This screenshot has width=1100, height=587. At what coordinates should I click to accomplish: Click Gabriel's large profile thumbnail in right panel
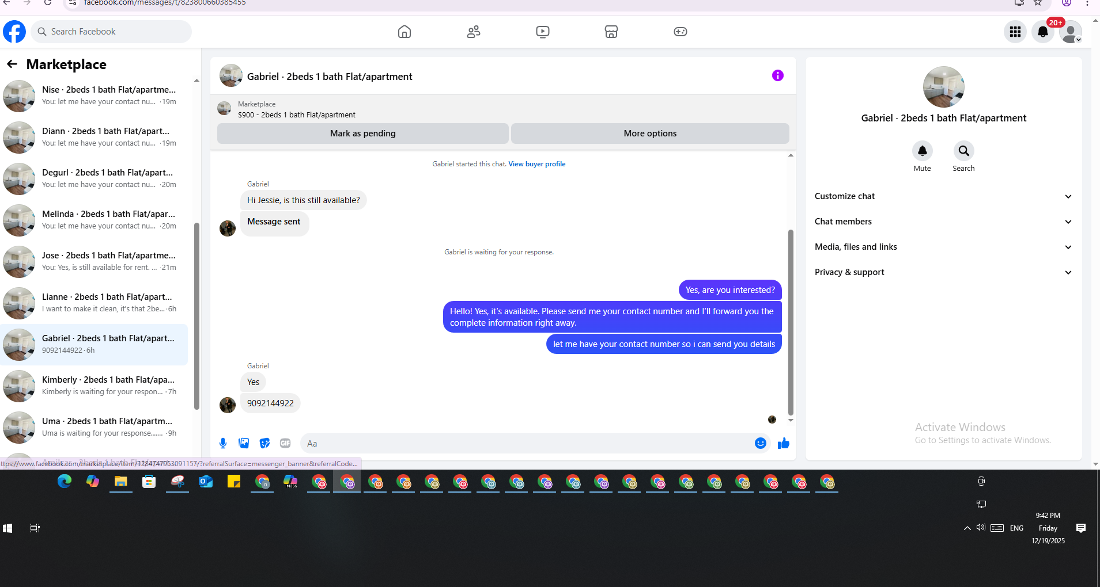(943, 87)
